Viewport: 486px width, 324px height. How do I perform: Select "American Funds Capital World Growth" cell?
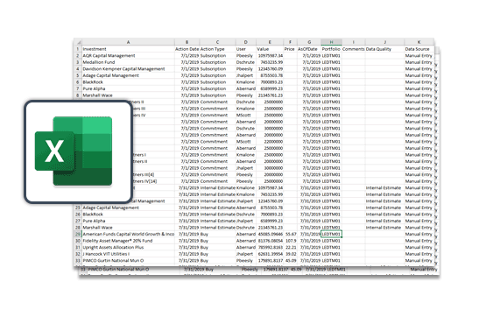[129, 234]
